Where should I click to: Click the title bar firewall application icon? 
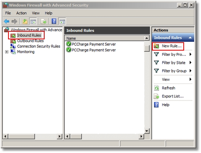pos(6,5)
